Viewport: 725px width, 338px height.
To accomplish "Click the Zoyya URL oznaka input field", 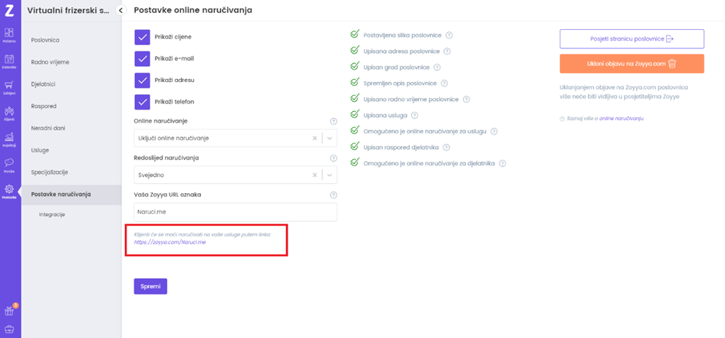I will pyautogui.click(x=235, y=212).
